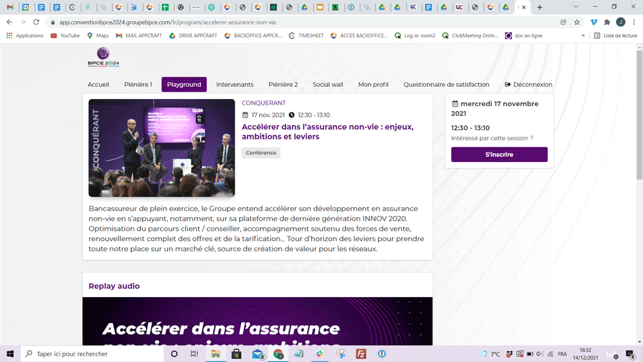The height and width of the screenshot is (362, 643).
Task: Click the Déconnexion link
Action: 529,84
